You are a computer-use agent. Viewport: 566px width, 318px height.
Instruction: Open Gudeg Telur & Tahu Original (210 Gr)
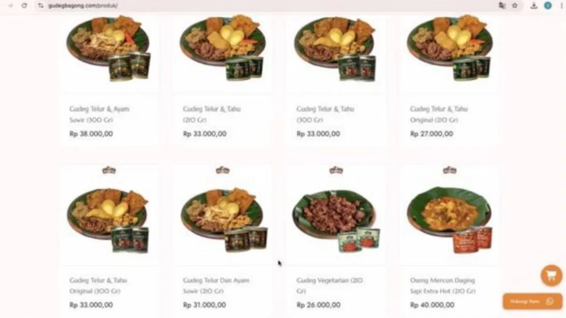coord(439,114)
